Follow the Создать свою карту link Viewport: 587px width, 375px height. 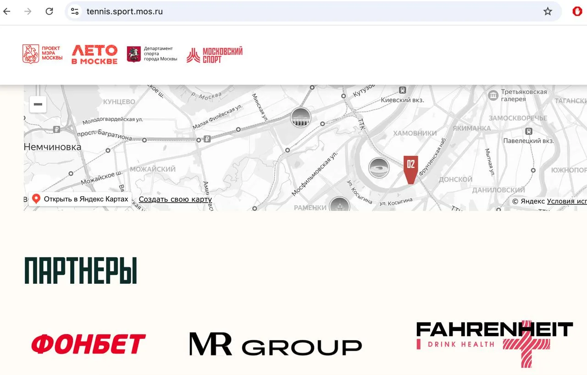[x=175, y=199]
